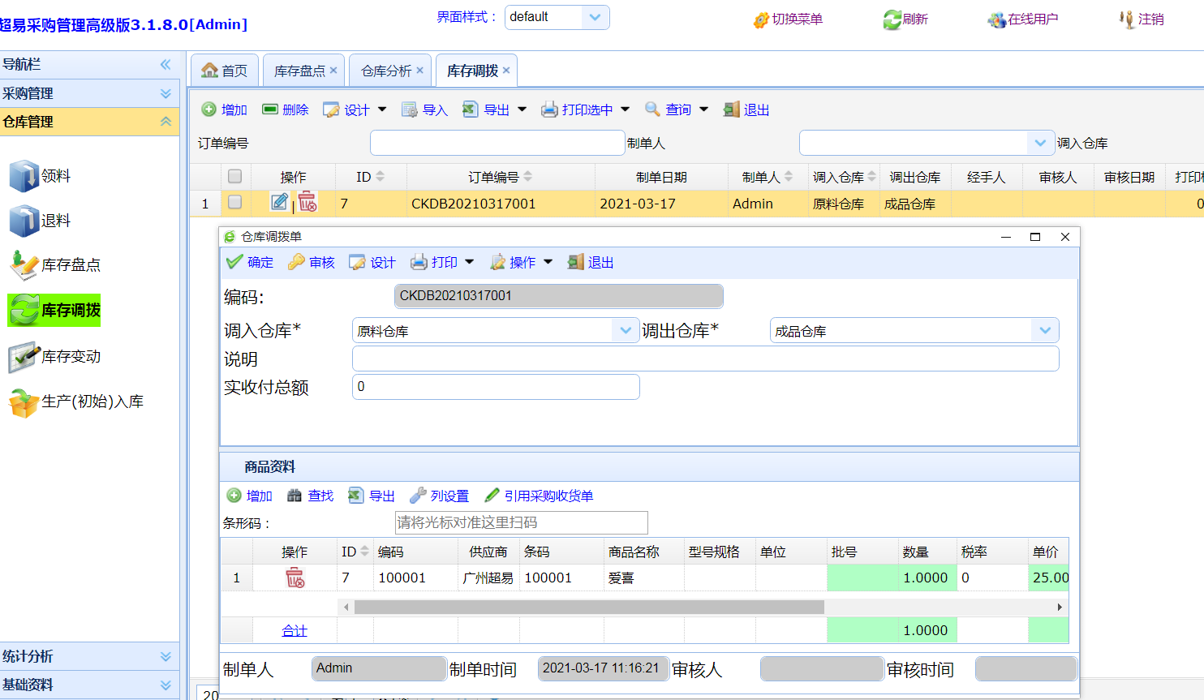This screenshot has height=700, width=1204.
Task: Expand the 调出仓库 dropdown showing 成品仓库
Action: [x=1044, y=330]
